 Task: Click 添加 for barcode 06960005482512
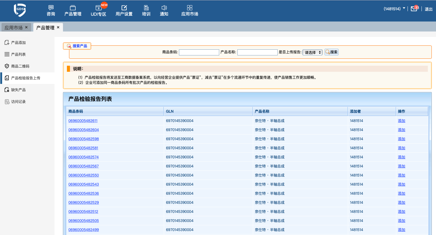click(401, 212)
